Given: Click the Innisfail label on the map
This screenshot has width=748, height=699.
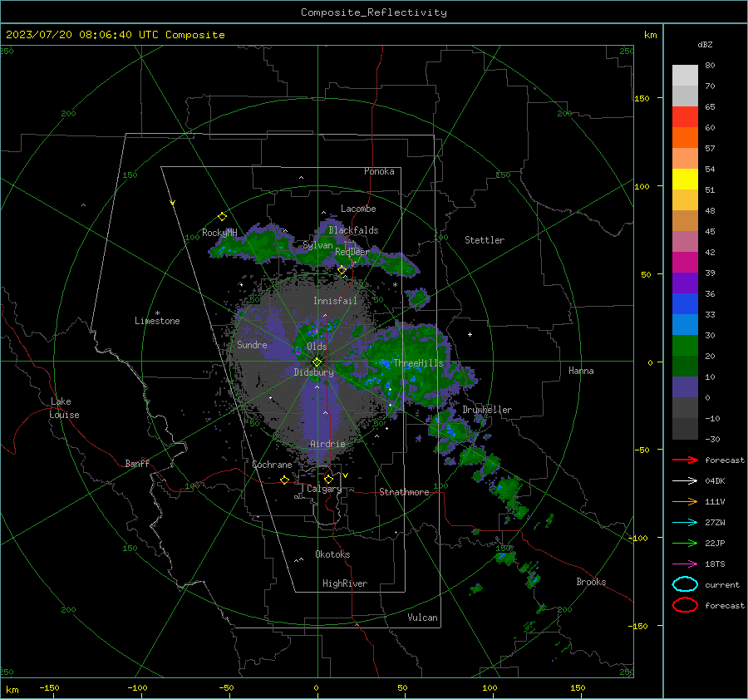Looking at the screenshot, I should (335, 301).
